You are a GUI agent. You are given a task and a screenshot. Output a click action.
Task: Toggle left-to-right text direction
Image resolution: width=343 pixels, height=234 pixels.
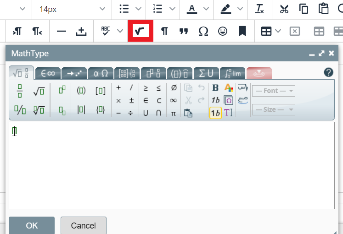point(17,31)
